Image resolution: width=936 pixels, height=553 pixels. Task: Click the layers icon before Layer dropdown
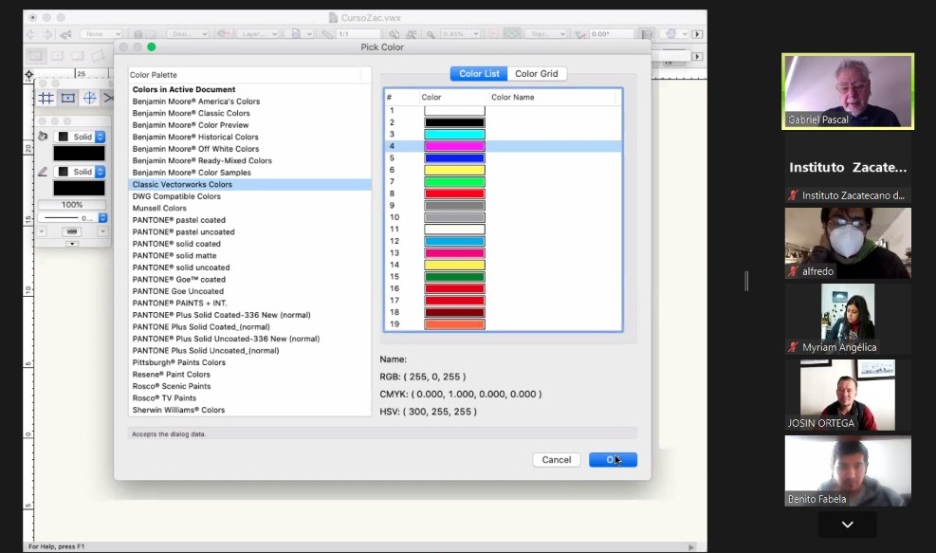(x=224, y=34)
